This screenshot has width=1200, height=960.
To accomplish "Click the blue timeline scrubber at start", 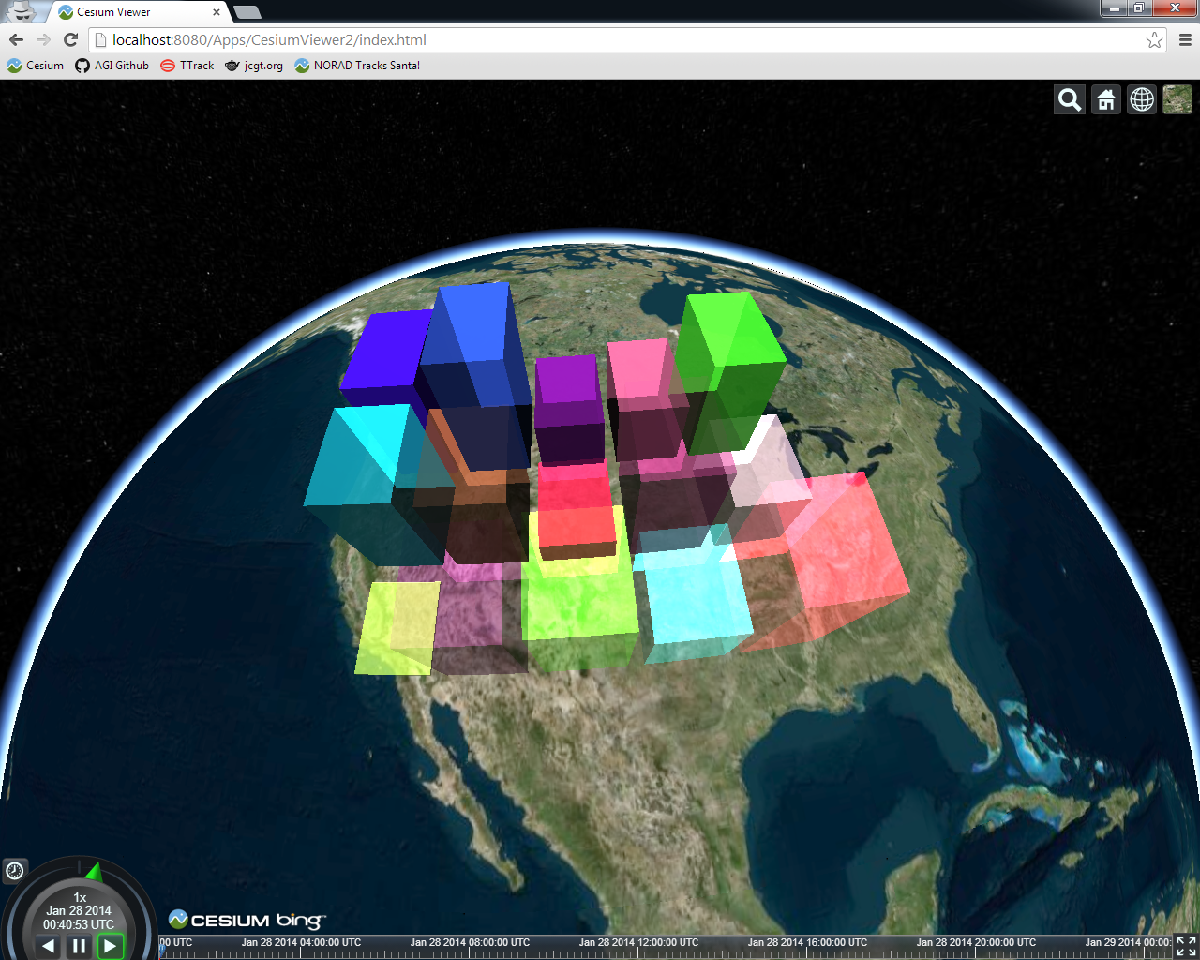I will click(x=161, y=949).
